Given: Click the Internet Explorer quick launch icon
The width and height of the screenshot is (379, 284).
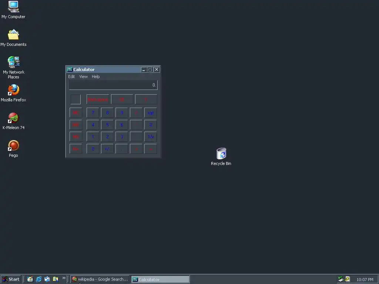Looking at the screenshot, I should [38, 279].
